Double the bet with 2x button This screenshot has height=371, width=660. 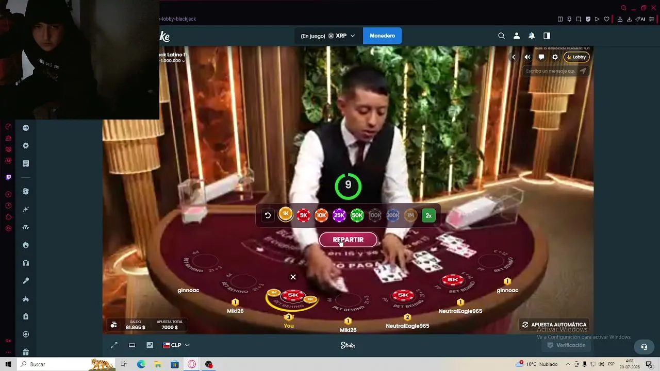(428, 215)
